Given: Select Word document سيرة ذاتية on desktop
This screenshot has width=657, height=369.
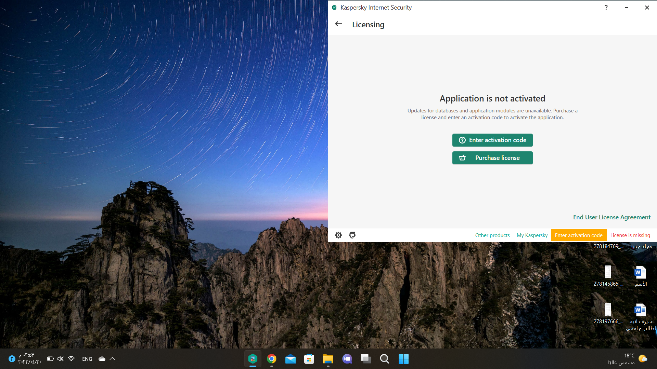Looking at the screenshot, I should pyautogui.click(x=641, y=317).
